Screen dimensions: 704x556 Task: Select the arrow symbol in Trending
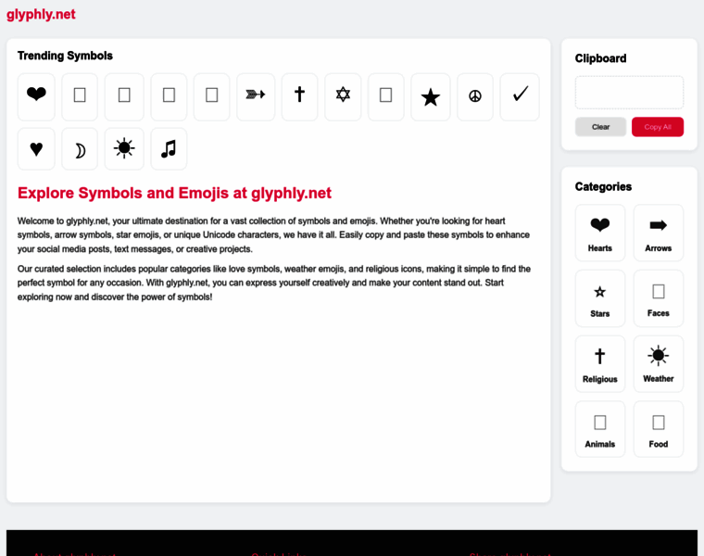coord(256,96)
